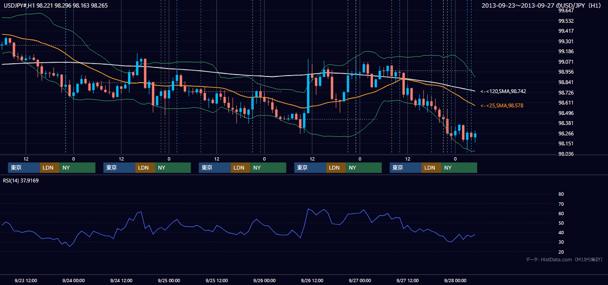Click the 99.647 price axis label
The width and height of the screenshot is (608, 285).
tap(566, 10)
